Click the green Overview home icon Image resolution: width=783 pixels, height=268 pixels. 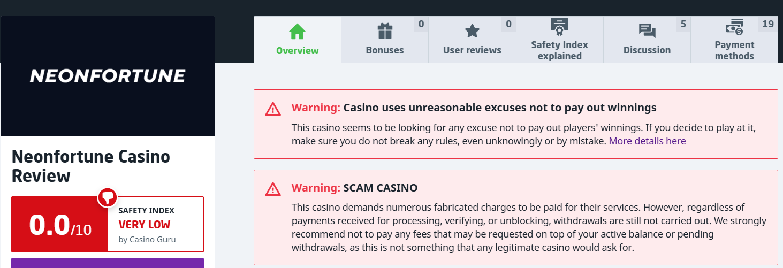click(297, 32)
